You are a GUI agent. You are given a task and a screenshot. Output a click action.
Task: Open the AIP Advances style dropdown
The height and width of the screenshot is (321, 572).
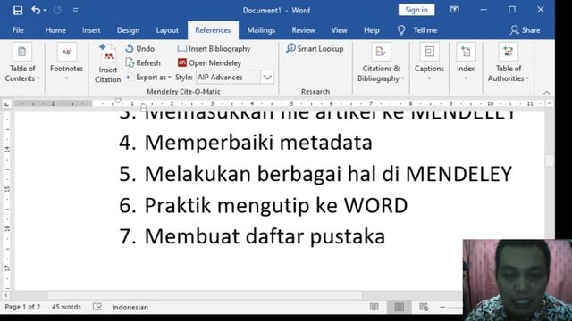267,78
